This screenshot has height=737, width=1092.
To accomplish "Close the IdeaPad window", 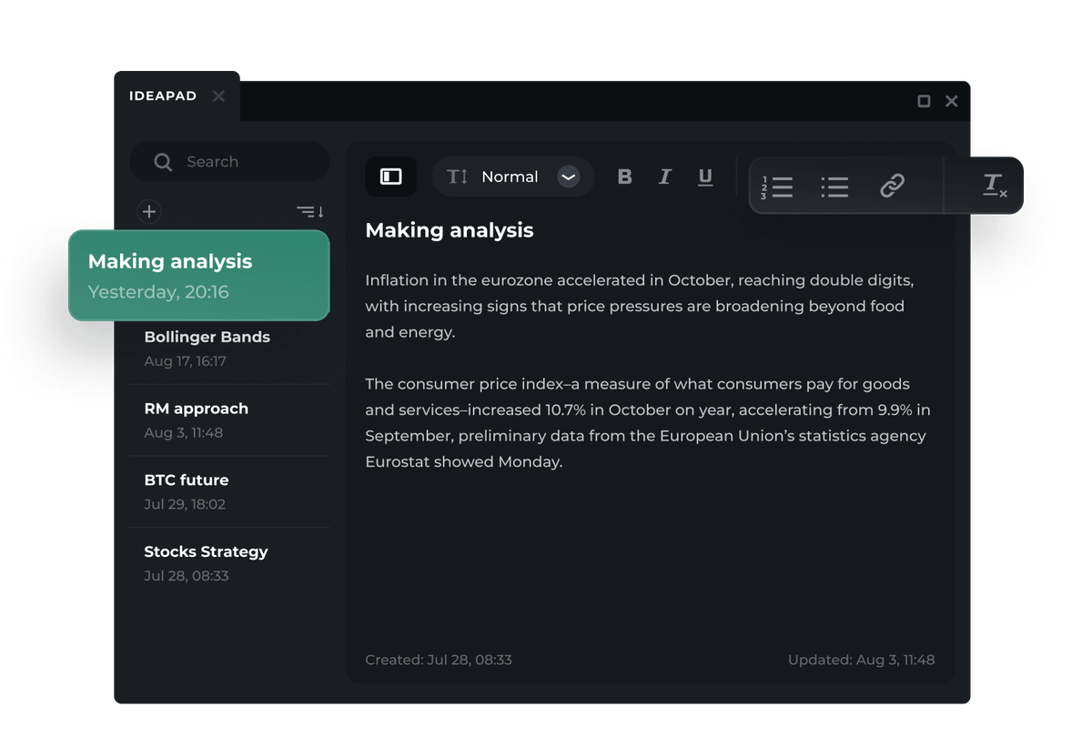I will pos(952,101).
